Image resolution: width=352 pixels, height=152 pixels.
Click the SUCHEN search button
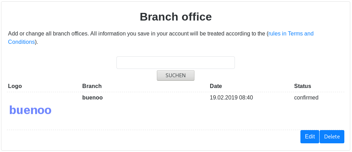point(175,75)
